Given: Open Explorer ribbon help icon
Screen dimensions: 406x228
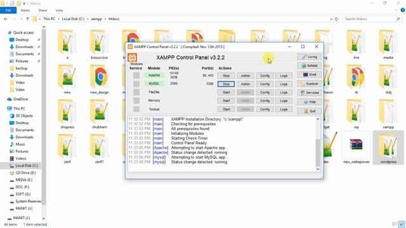Looking at the screenshot, I should click(x=403, y=10).
